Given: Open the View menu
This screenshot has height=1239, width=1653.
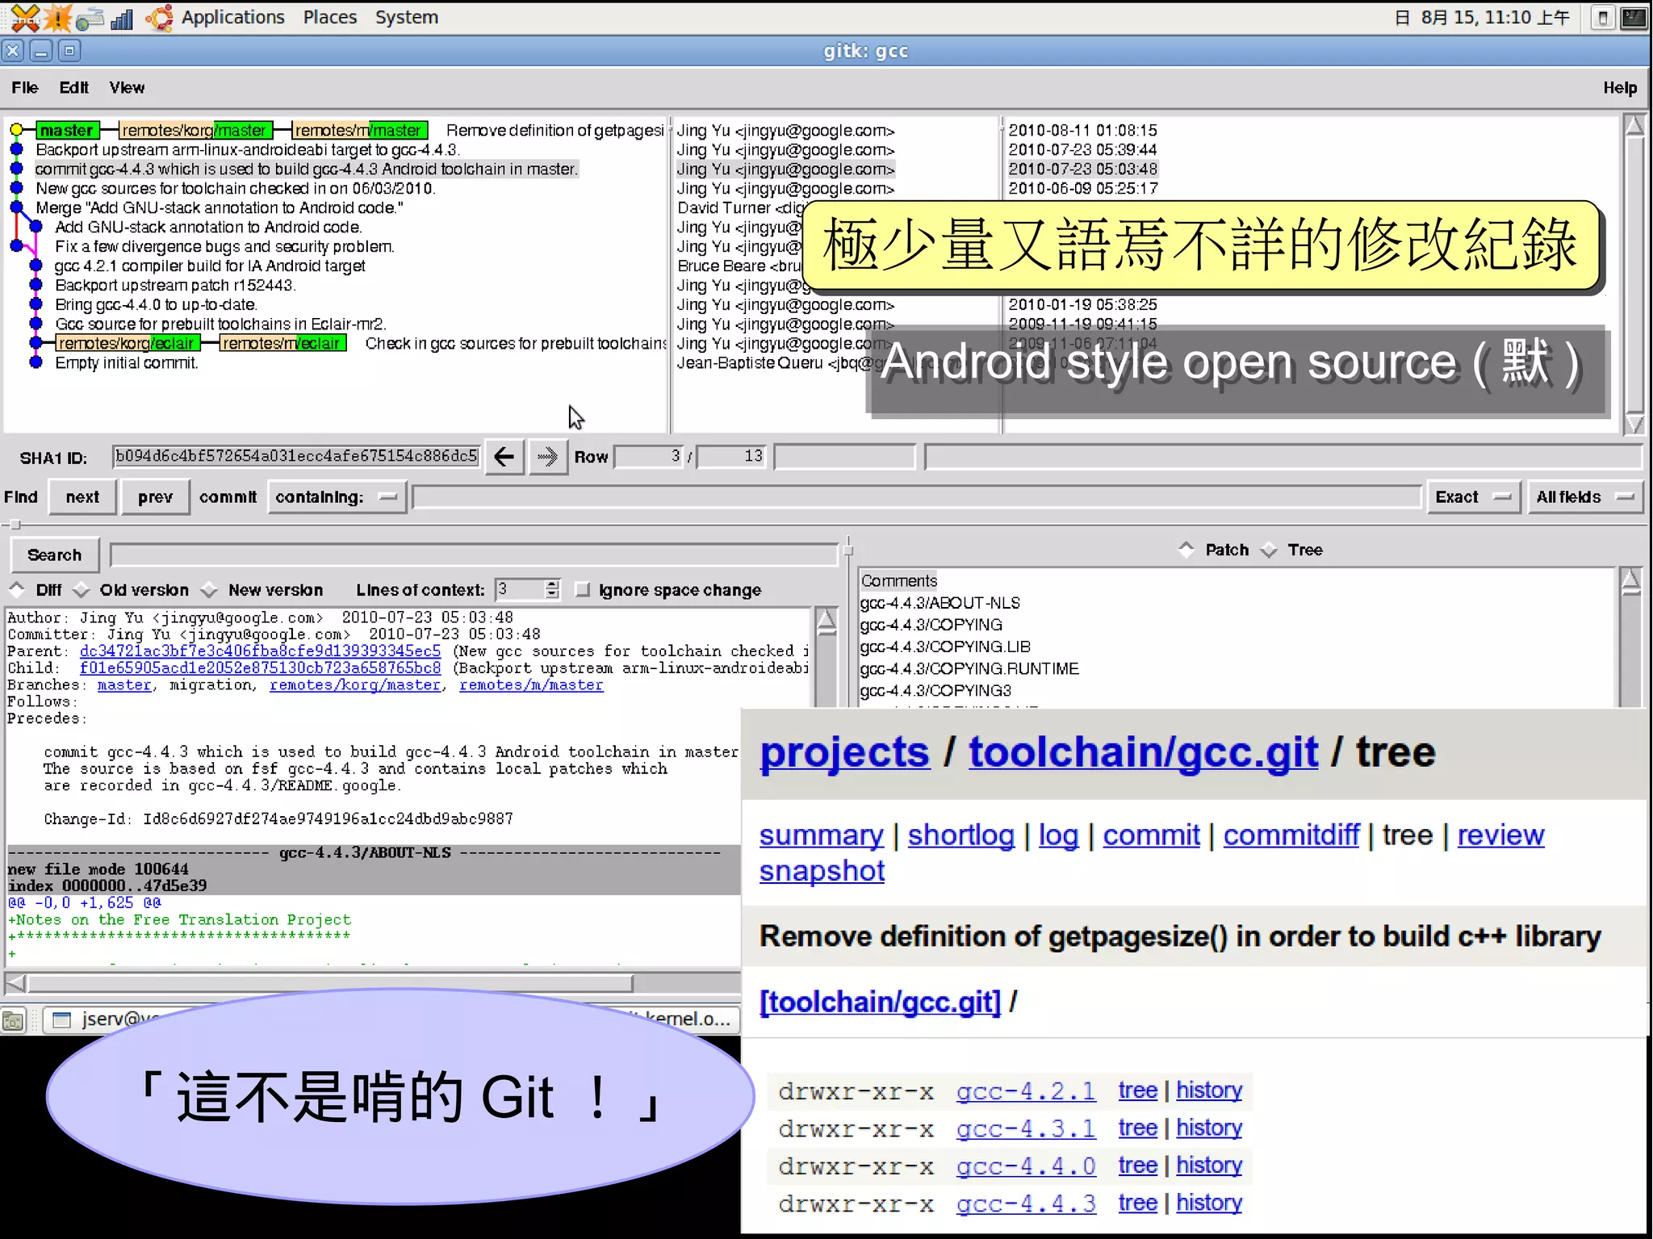Looking at the screenshot, I should [127, 87].
